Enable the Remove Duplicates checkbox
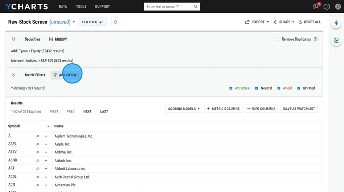The image size is (344, 192). (x=278, y=39)
